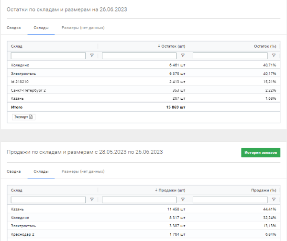Image resolution: width=287 pixels, height=241 pixels.
Task: Click filter icon for Остаток (%) column
Action: [x=274, y=56]
